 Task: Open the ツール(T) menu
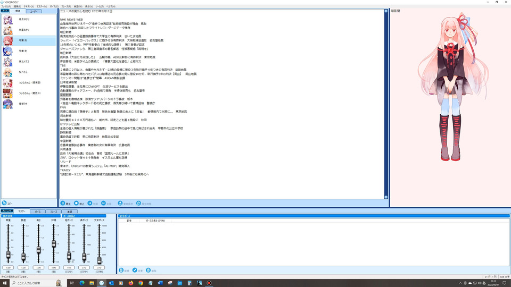pos(100,6)
